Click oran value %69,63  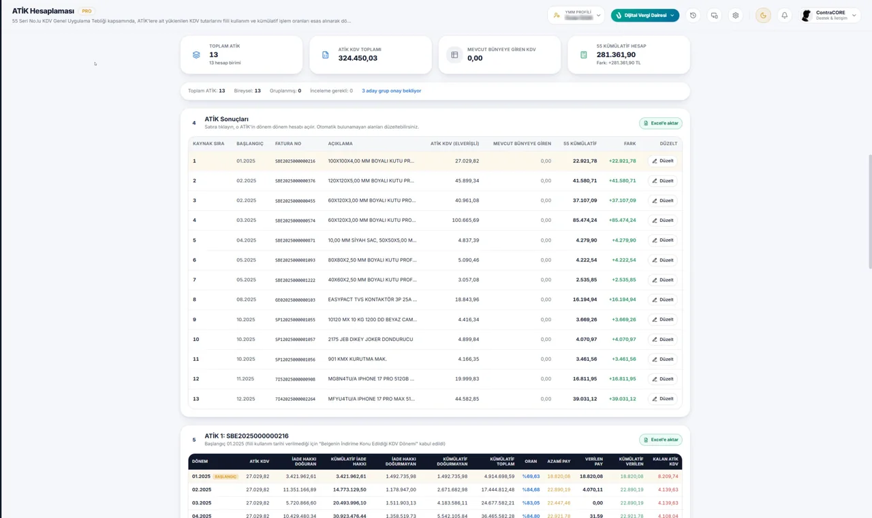[531, 476]
